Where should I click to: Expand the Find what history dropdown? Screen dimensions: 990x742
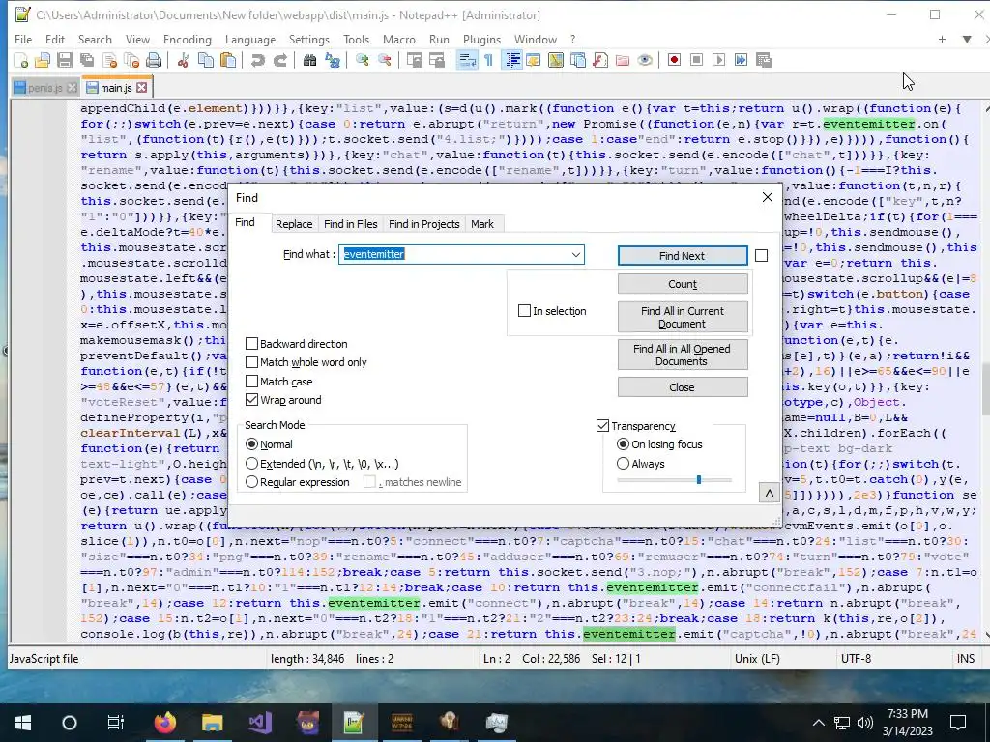pyautogui.click(x=576, y=255)
